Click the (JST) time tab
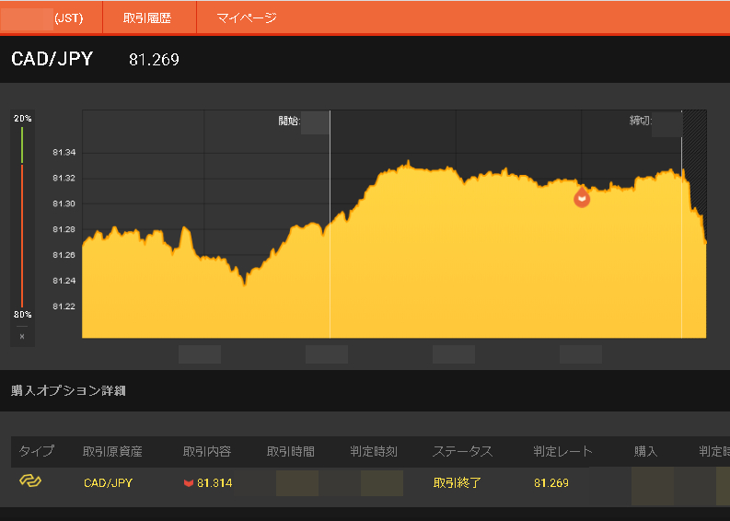Image resolution: width=730 pixels, height=521 pixels. coord(52,17)
